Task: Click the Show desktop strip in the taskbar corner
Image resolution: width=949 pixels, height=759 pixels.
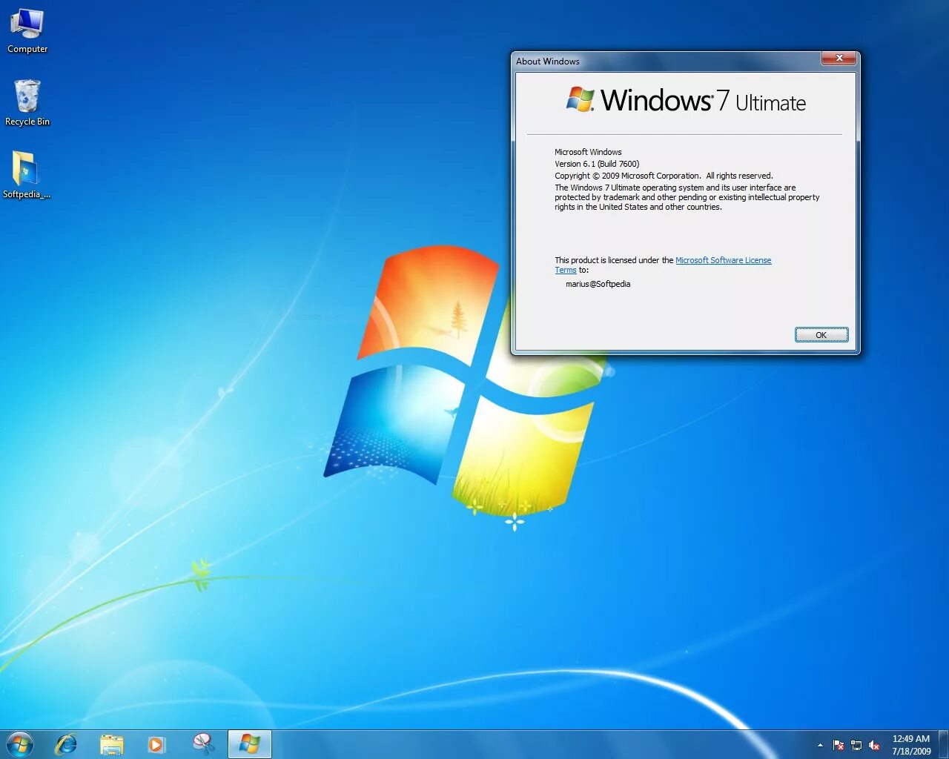Action: 944,744
